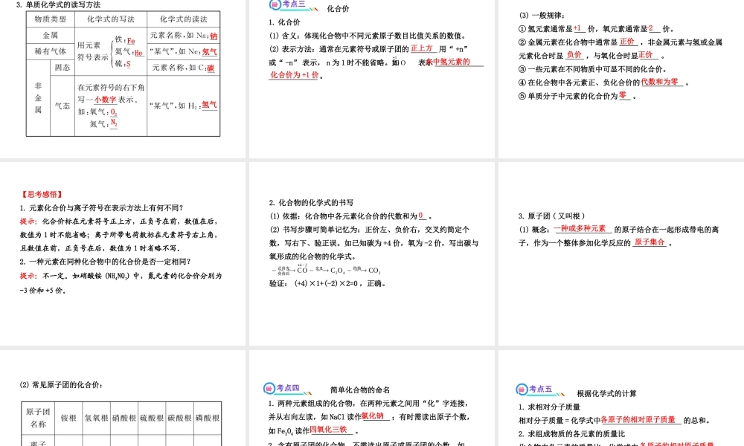Open the slide with the 单质化学式 table

123,79
